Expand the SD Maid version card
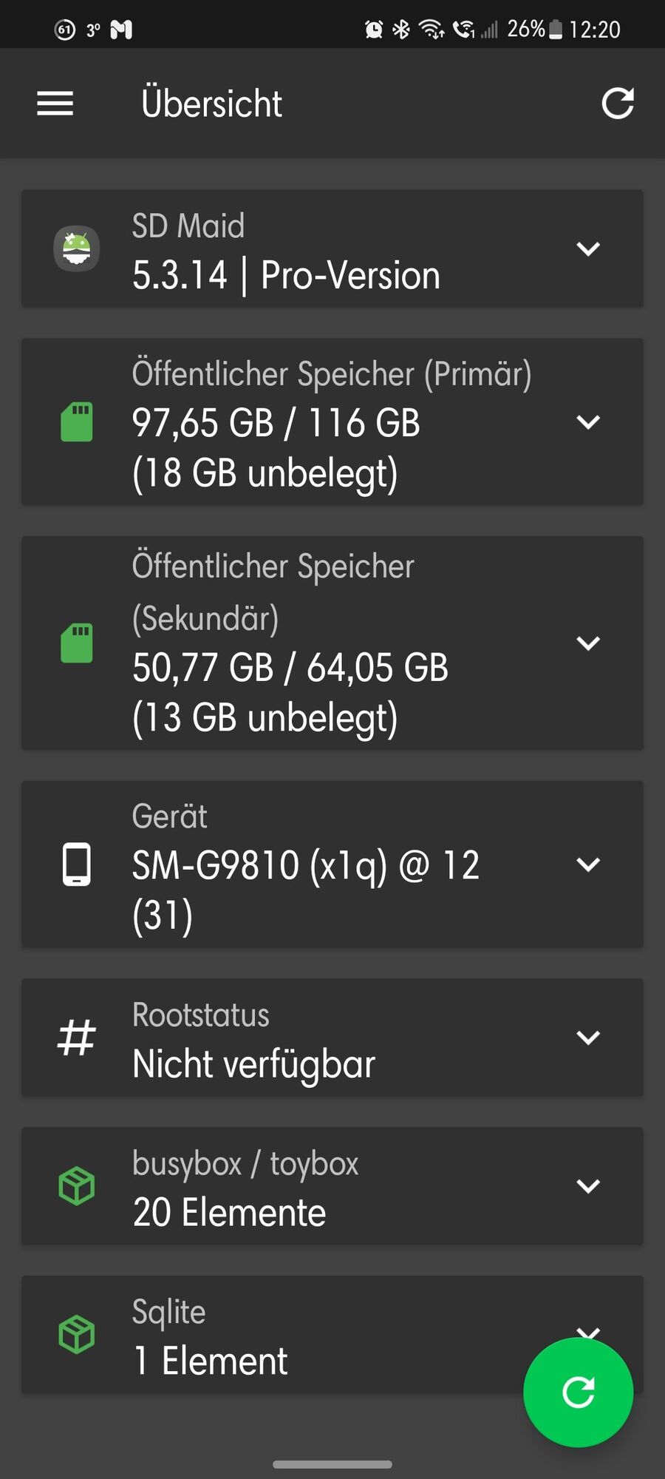Viewport: 665px width, 1479px height. pos(588,248)
